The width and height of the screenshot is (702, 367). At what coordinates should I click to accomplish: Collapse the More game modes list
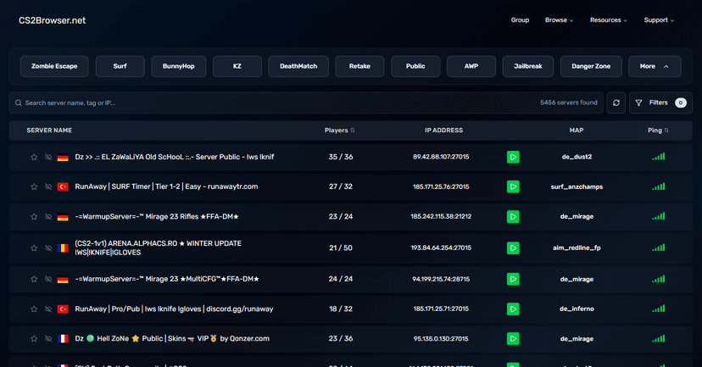[x=655, y=66]
